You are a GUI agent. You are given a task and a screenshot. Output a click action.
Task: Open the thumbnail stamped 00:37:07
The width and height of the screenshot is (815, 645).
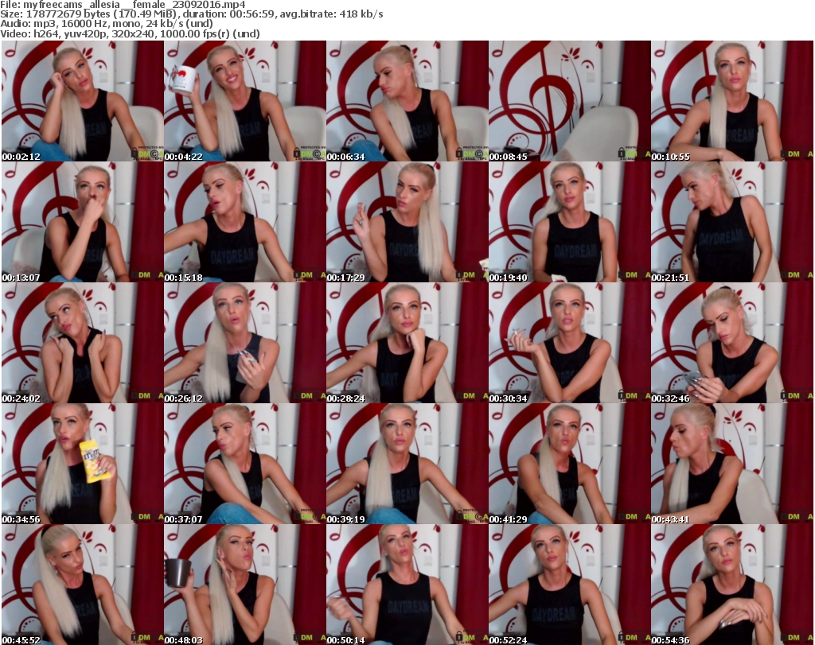click(x=245, y=464)
